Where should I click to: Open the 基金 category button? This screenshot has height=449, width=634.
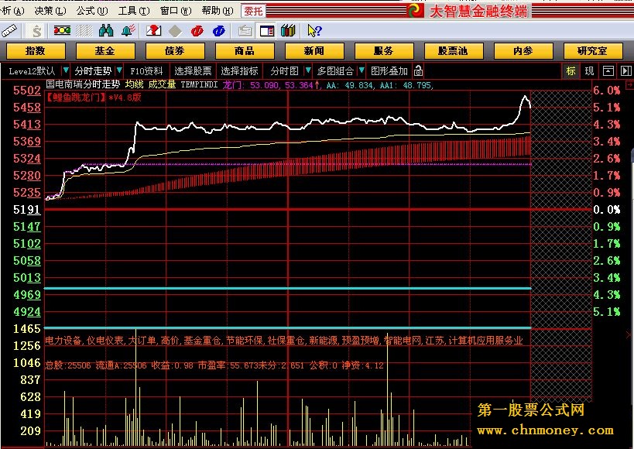[105, 51]
